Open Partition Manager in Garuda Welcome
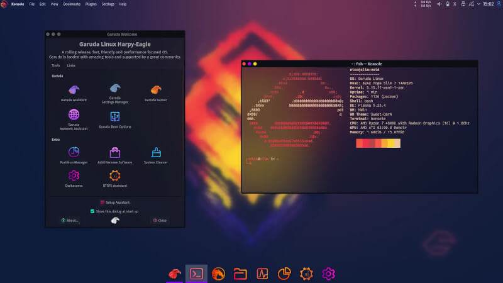 74,155
